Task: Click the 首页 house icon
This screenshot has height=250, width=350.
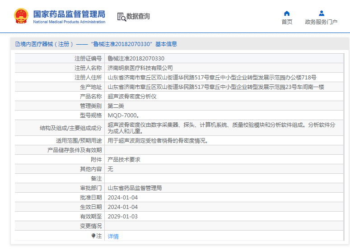Action: (x=287, y=13)
